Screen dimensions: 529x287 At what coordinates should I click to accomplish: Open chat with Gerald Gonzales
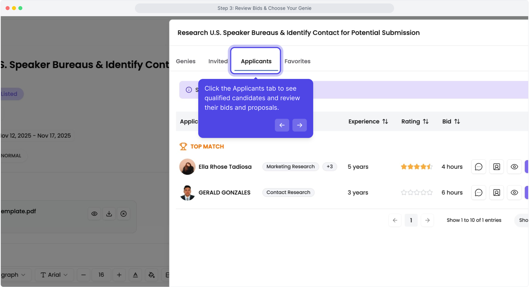point(478,192)
